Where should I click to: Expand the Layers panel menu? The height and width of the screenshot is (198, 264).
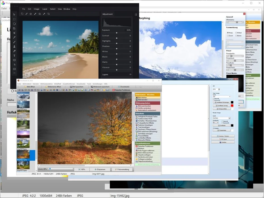coord(130,75)
